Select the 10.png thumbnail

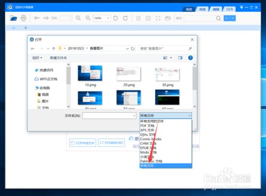90,73
